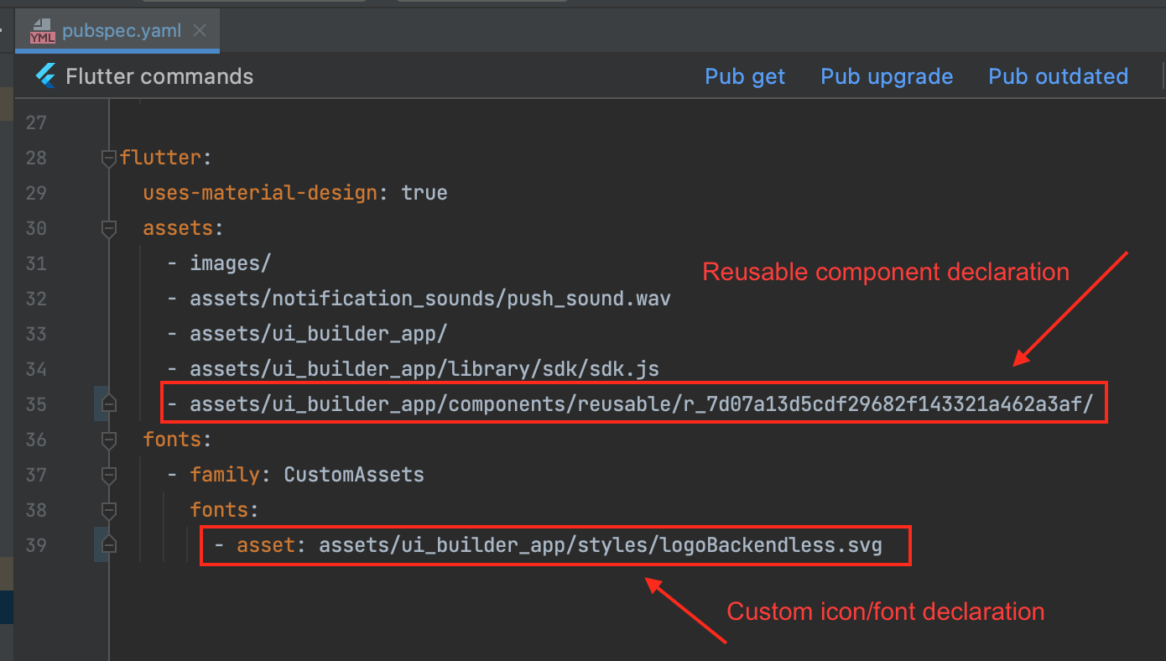This screenshot has width=1166, height=661.
Task: Select the true value of uses-material-design
Action: [x=424, y=192]
